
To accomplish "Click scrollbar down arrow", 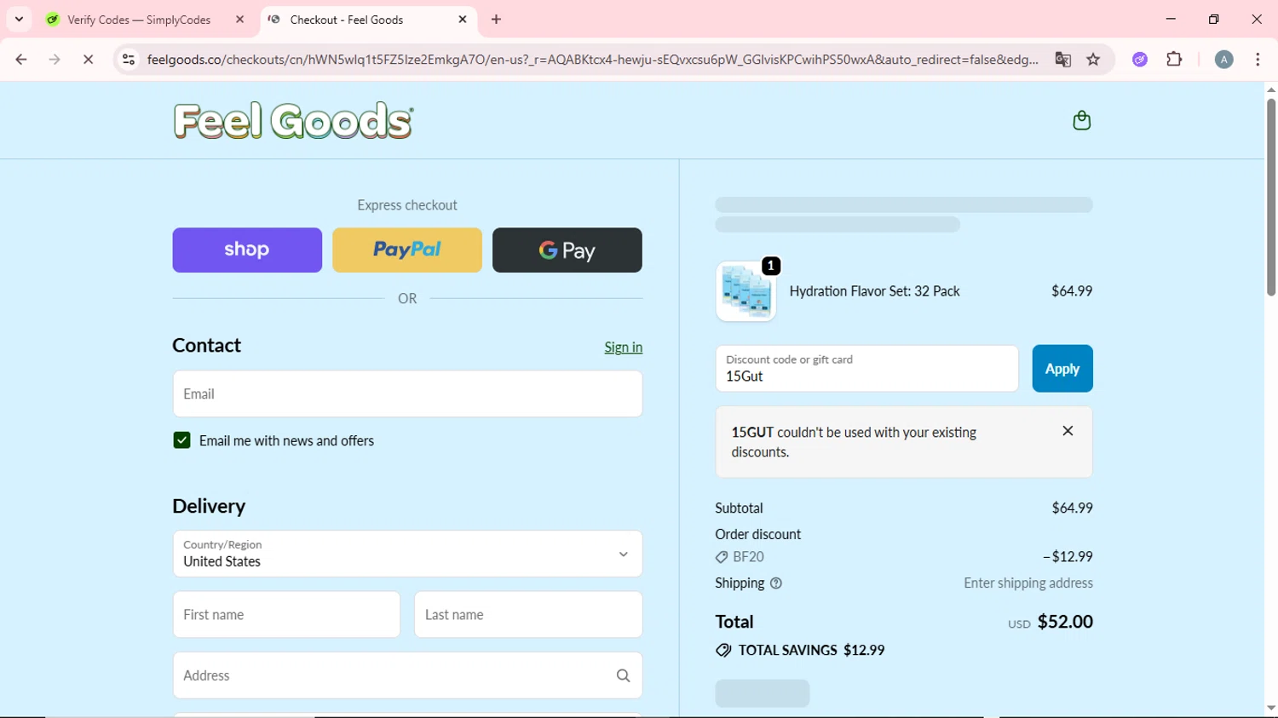I will [x=1271, y=709].
